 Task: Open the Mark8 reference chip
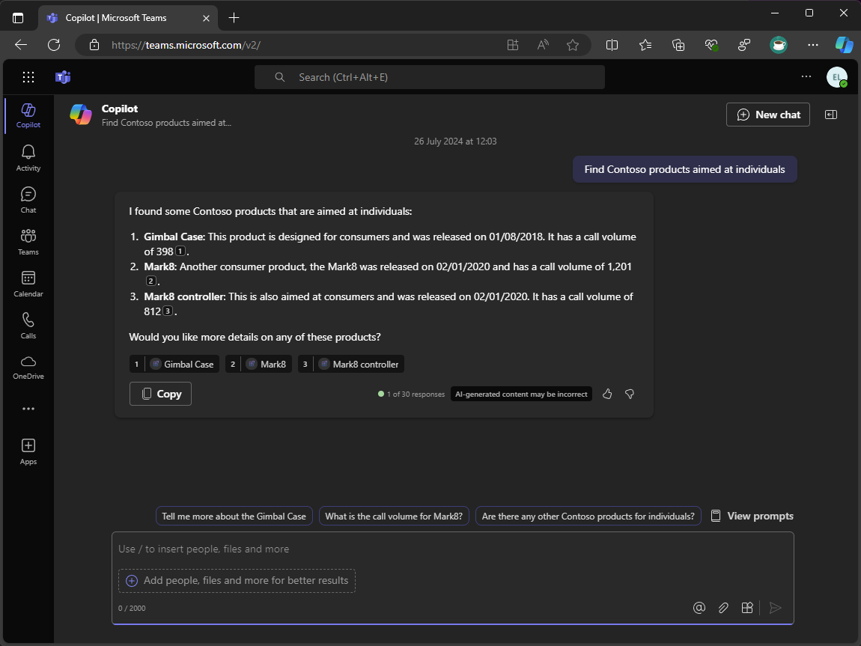[258, 364]
